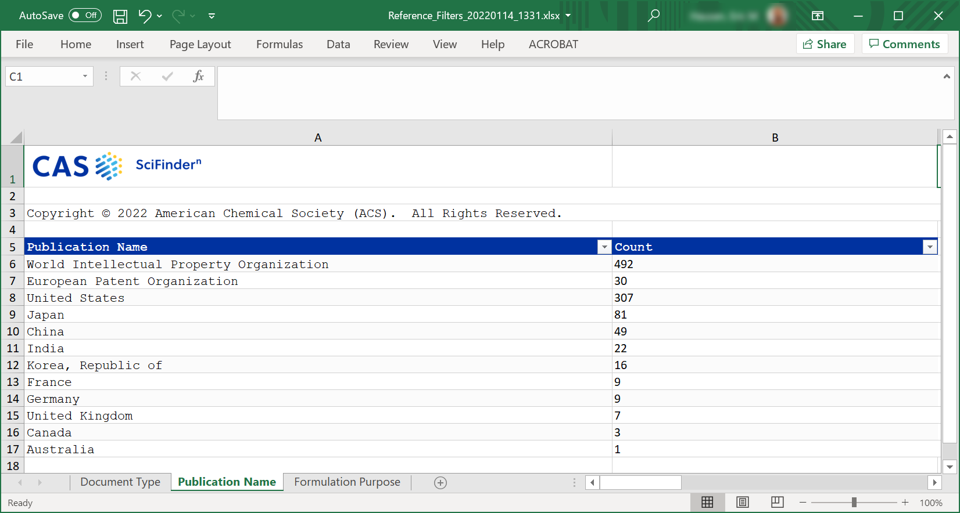Select column B header
The image size is (960, 513).
coord(775,138)
